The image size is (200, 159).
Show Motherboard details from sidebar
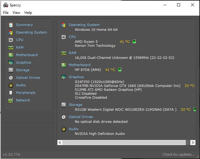(27, 55)
